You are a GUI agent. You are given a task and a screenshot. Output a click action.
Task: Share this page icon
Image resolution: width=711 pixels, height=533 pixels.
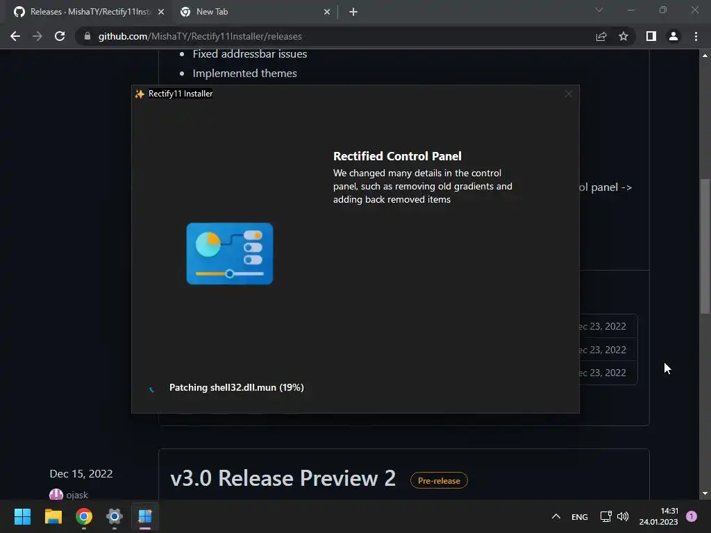[x=601, y=36]
